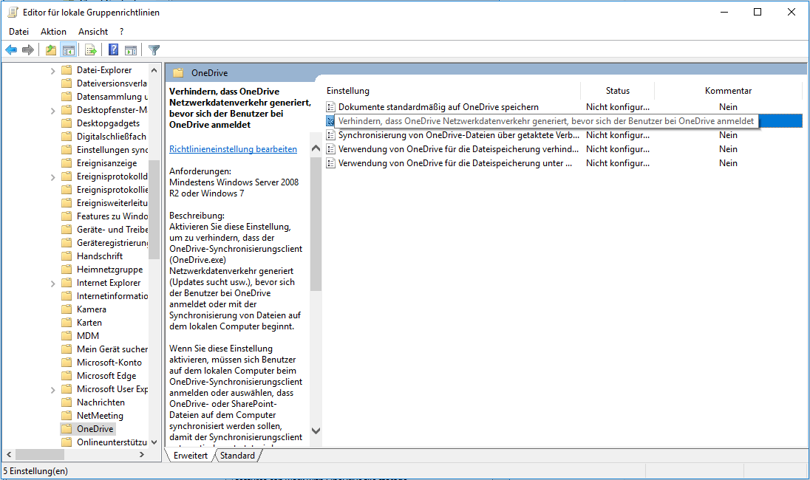Open the Aktion menu
The height and width of the screenshot is (480, 810).
tap(53, 32)
